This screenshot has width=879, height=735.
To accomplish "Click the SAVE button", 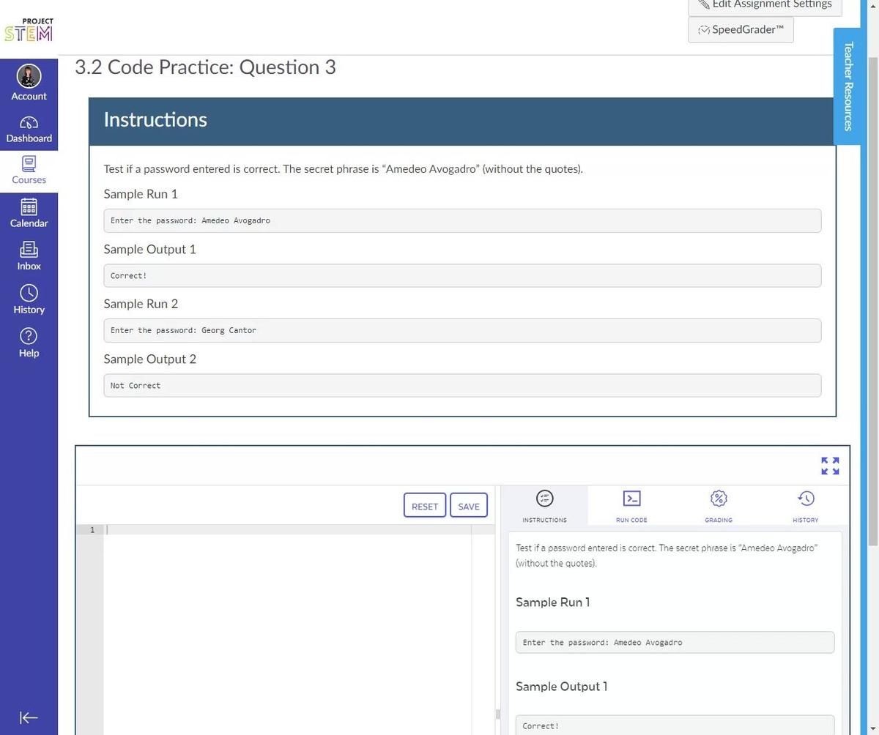I will (469, 506).
